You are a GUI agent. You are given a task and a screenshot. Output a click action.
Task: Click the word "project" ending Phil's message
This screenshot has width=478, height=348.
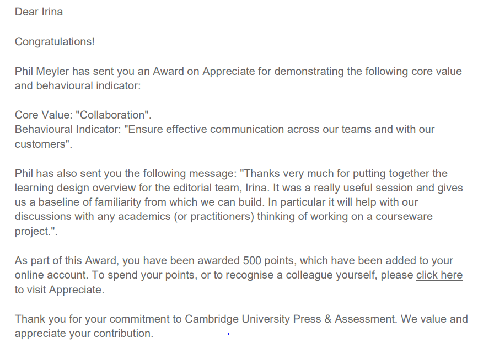pos(33,231)
